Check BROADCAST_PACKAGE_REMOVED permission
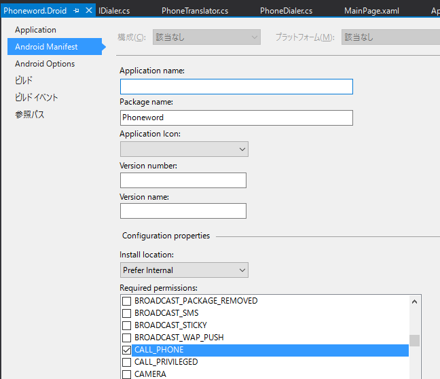 coord(126,301)
